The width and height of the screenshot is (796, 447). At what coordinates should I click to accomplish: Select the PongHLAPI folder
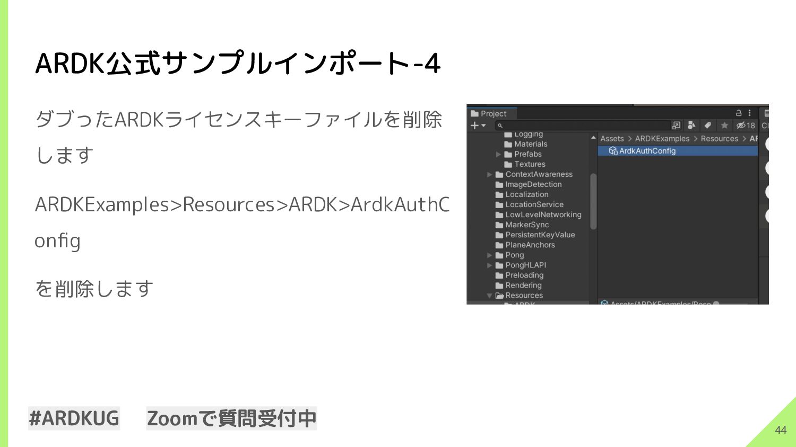point(520,265)
